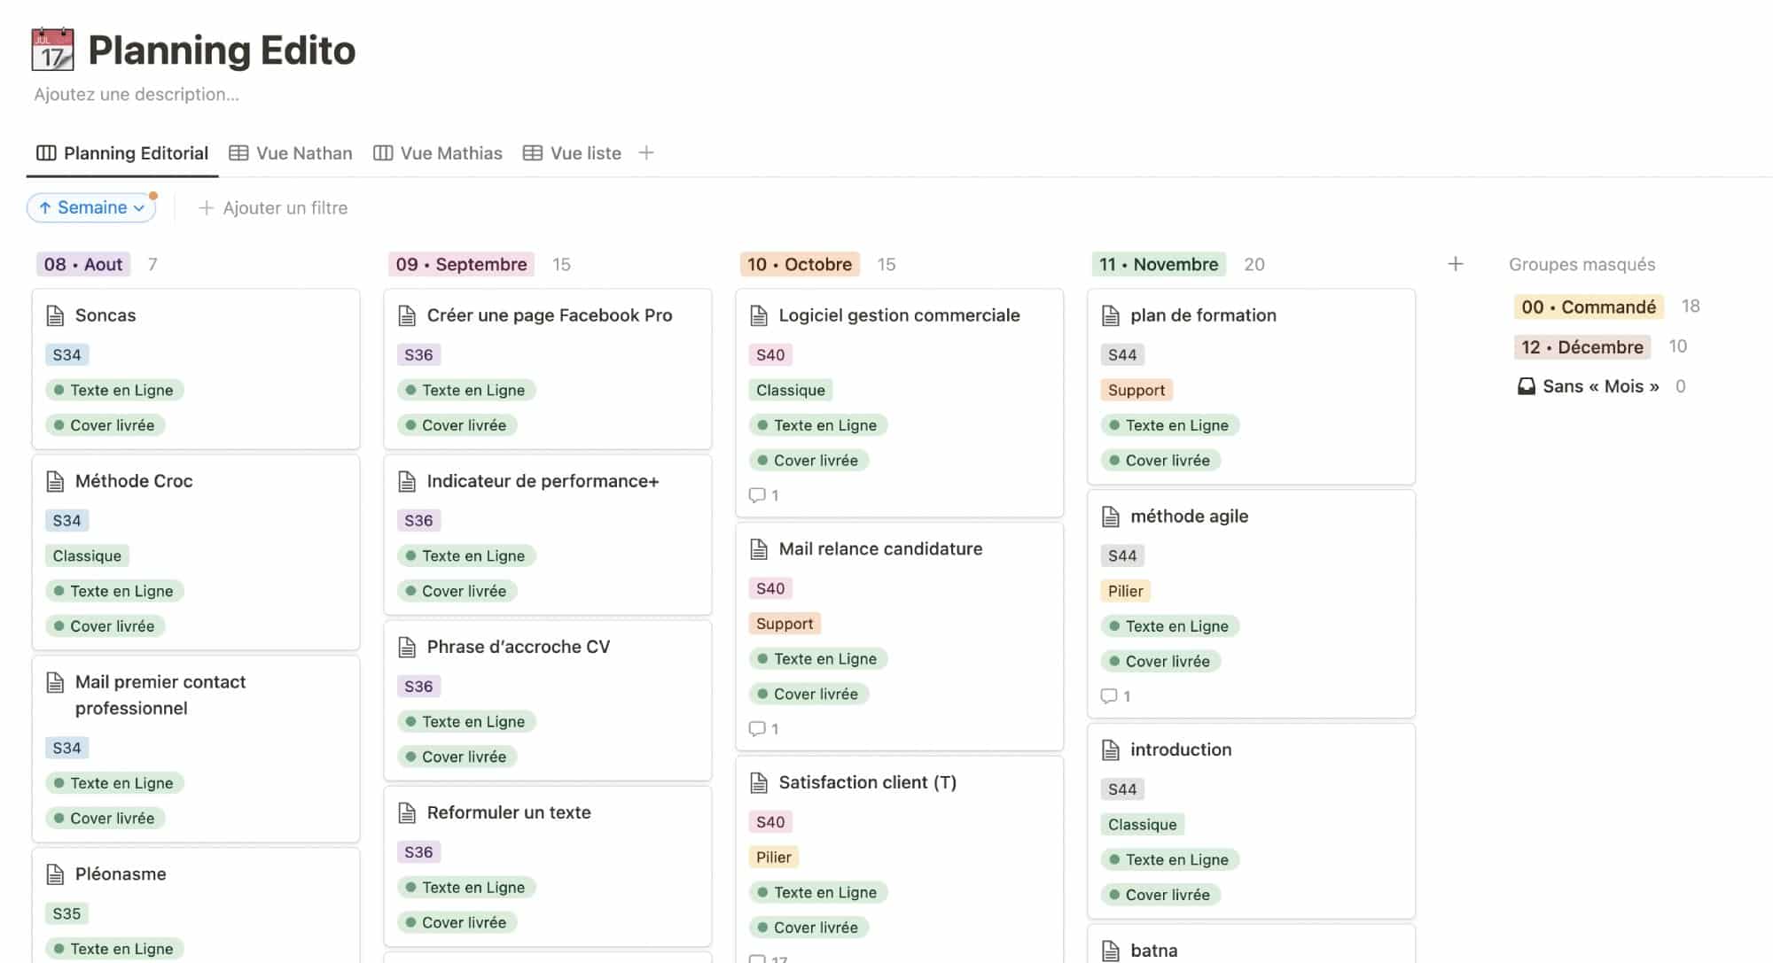
Task: Click the 09 • Septembre group header
Action: pos(461,264)
